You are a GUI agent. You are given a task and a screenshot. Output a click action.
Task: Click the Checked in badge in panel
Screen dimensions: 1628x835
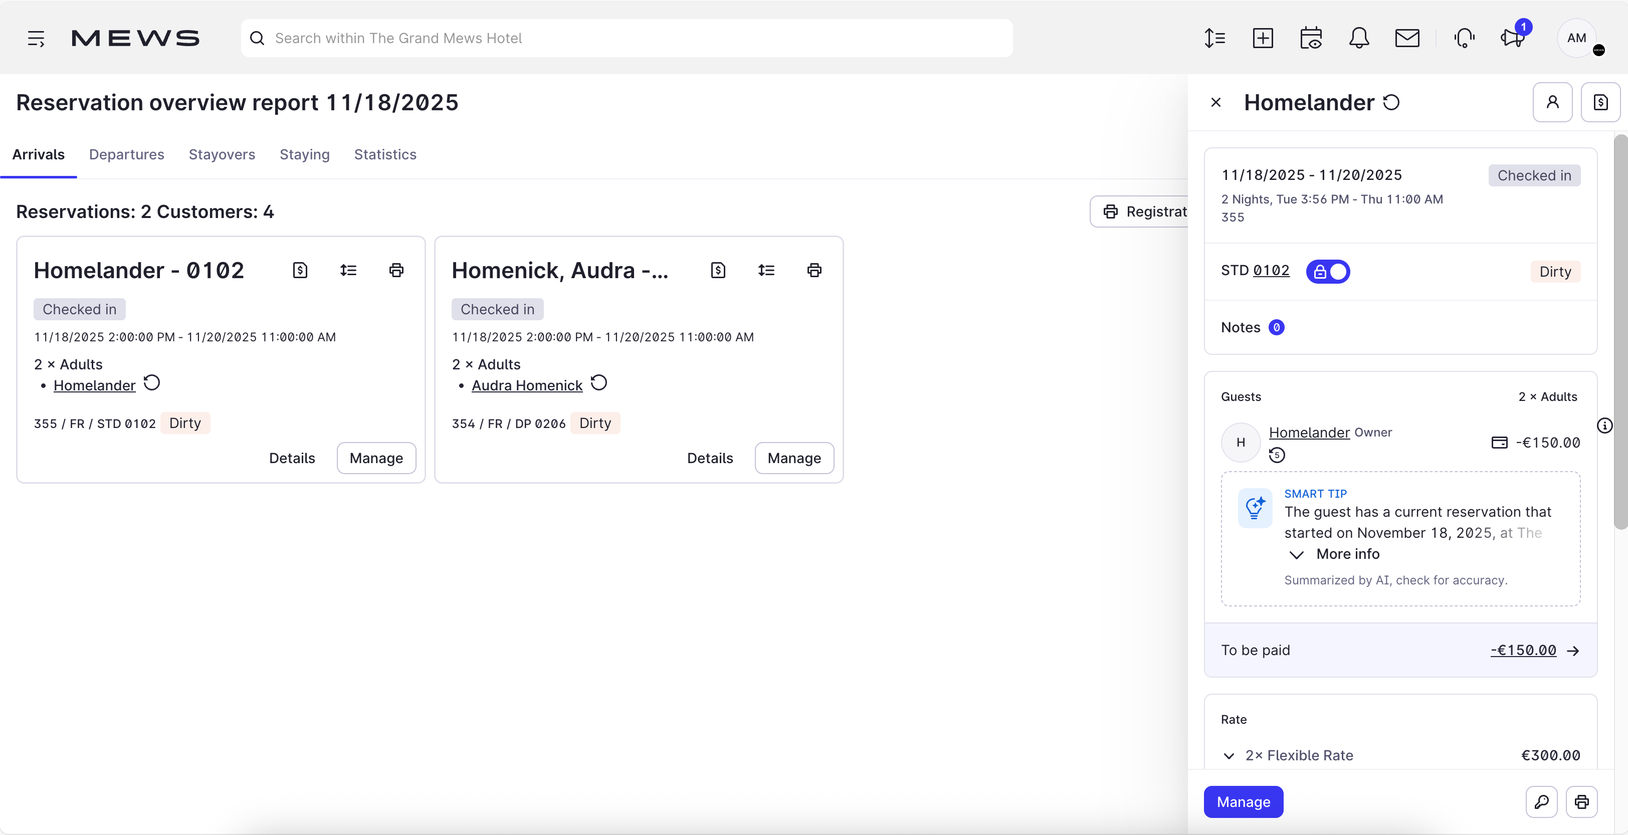(x=1534, y=175)
